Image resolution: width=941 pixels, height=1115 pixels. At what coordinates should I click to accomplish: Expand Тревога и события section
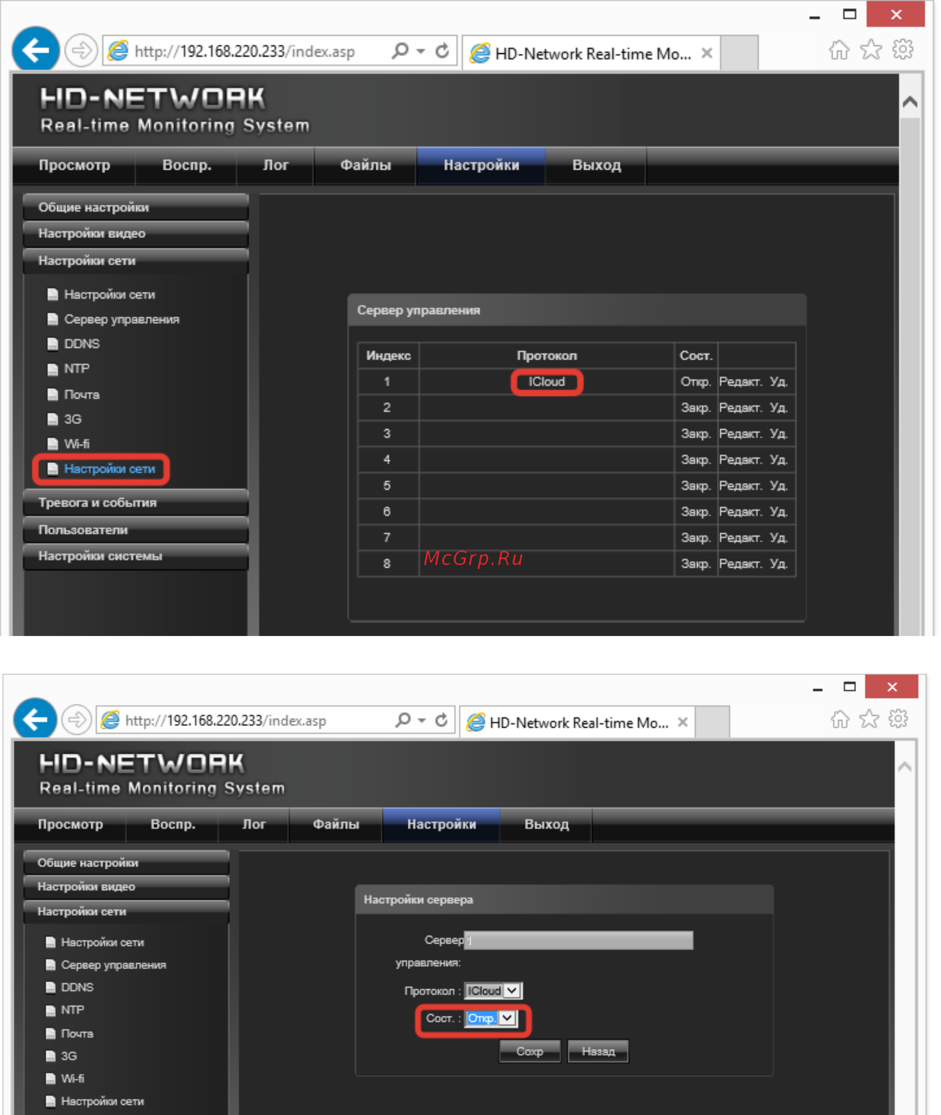135,503
